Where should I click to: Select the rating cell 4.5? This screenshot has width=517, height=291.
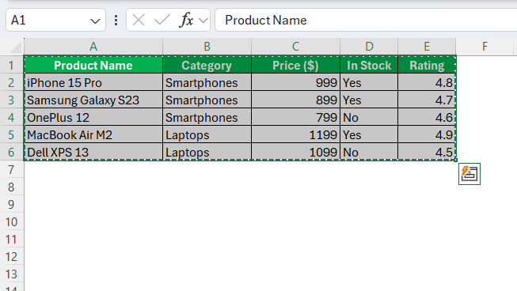(427, 152)
